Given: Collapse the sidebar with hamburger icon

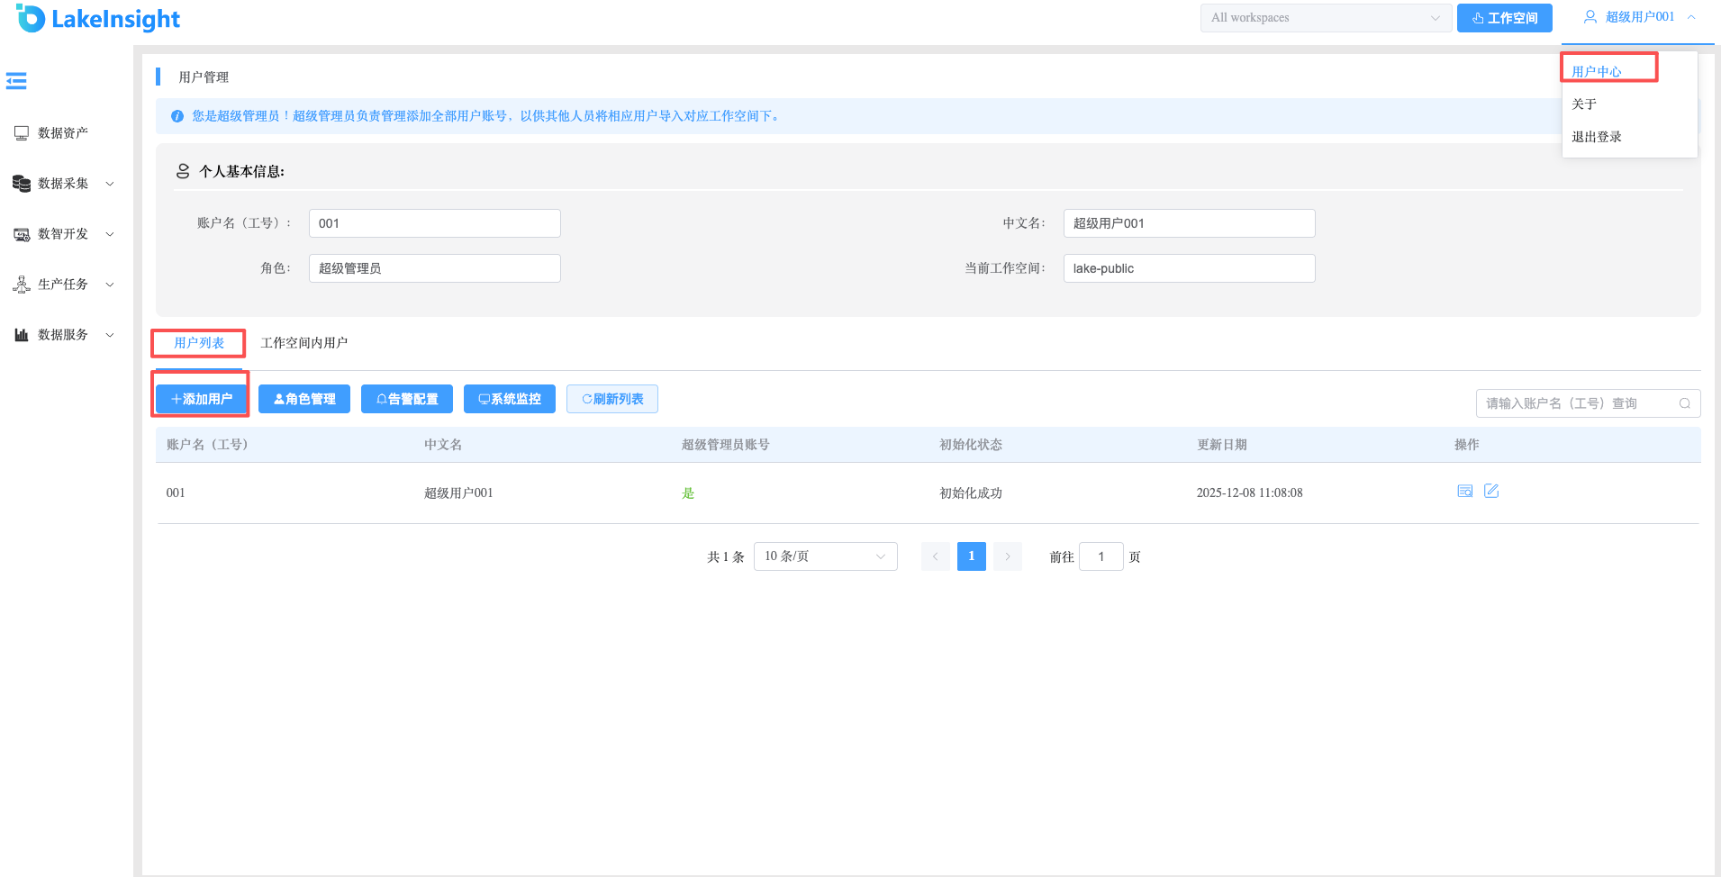Looking at the screenshot, I should tap(16, 81).
